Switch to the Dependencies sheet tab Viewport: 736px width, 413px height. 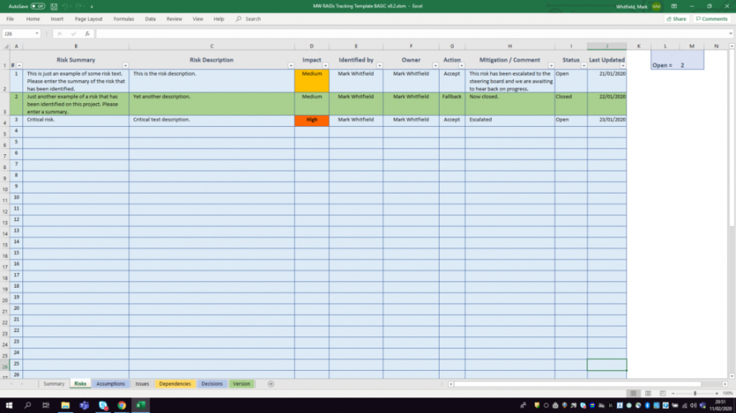point(175,384)
